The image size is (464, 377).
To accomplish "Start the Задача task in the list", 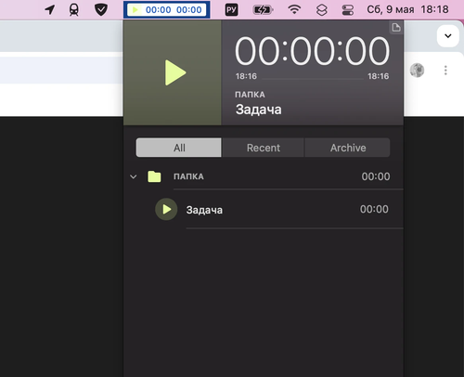I will (166, 209).
